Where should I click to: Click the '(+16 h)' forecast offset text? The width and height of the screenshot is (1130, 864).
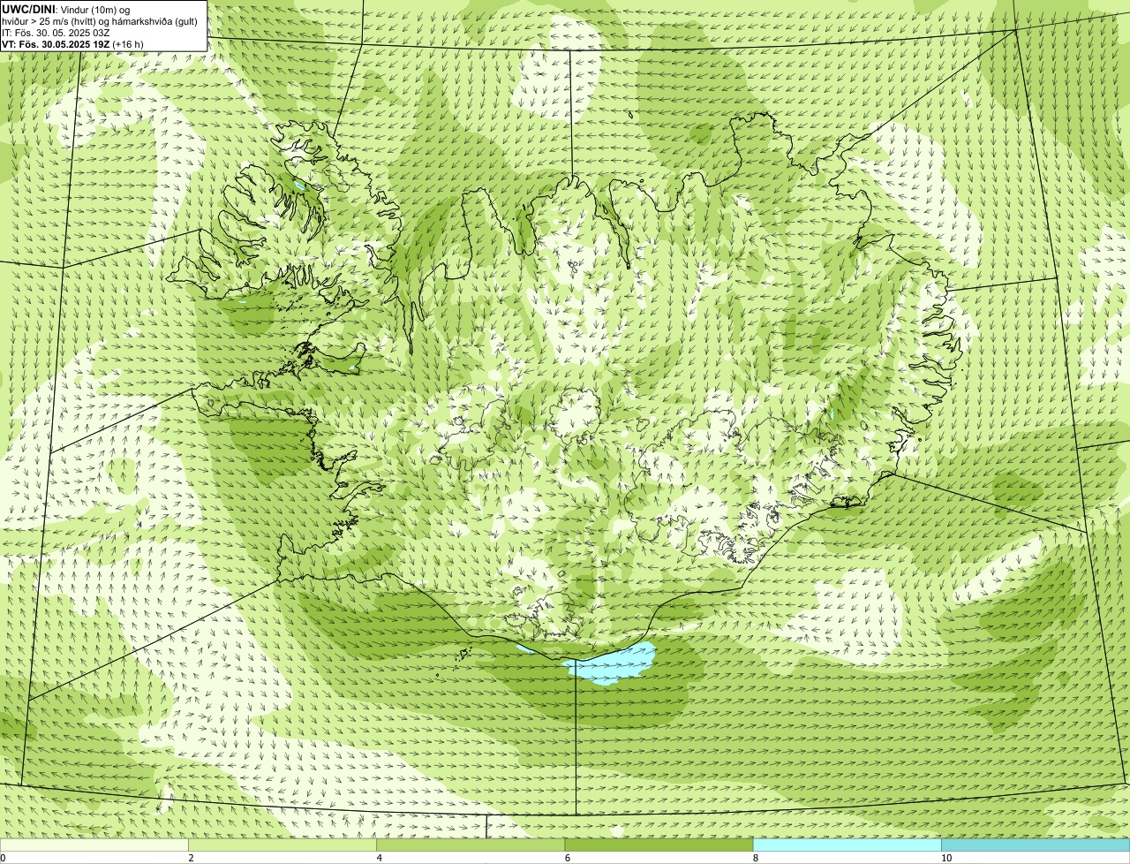tap(128, 44)
